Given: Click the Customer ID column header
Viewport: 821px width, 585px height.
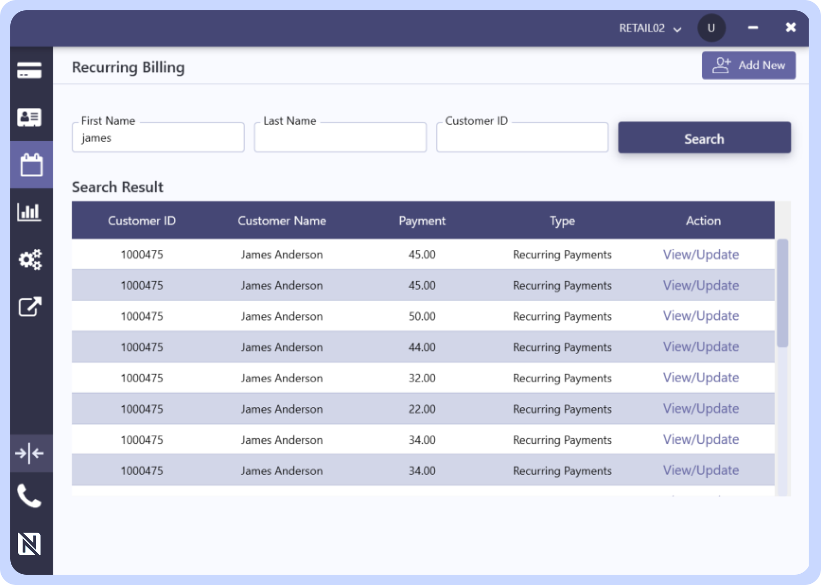Looking at the screenshot, I should click(x=142, y=221).
